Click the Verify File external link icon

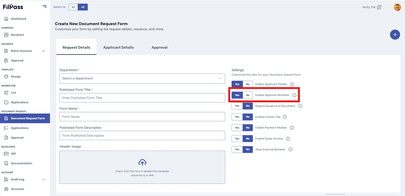[x=379, y=7]
